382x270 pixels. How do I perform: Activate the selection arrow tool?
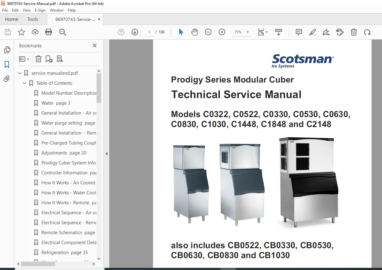[181, 32]
